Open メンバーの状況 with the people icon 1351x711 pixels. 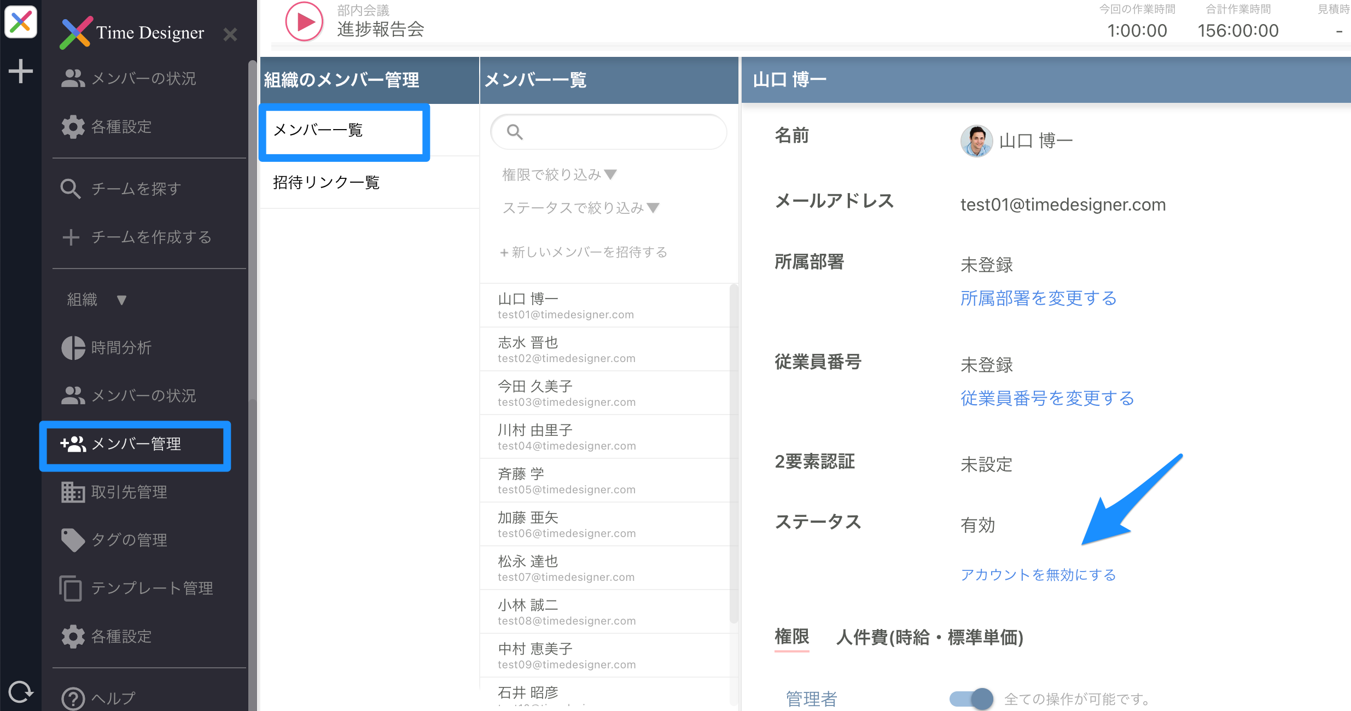point(73,78)
